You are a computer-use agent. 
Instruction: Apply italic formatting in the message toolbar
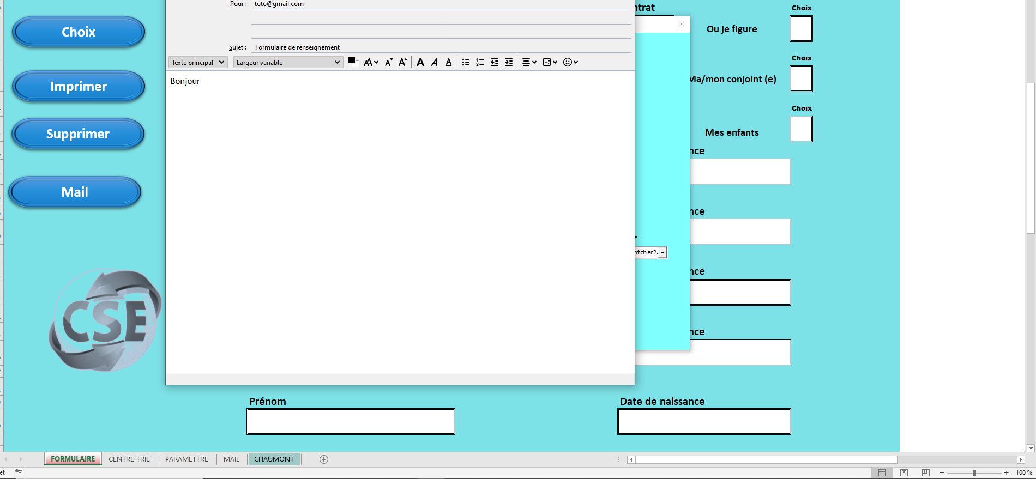435,62
